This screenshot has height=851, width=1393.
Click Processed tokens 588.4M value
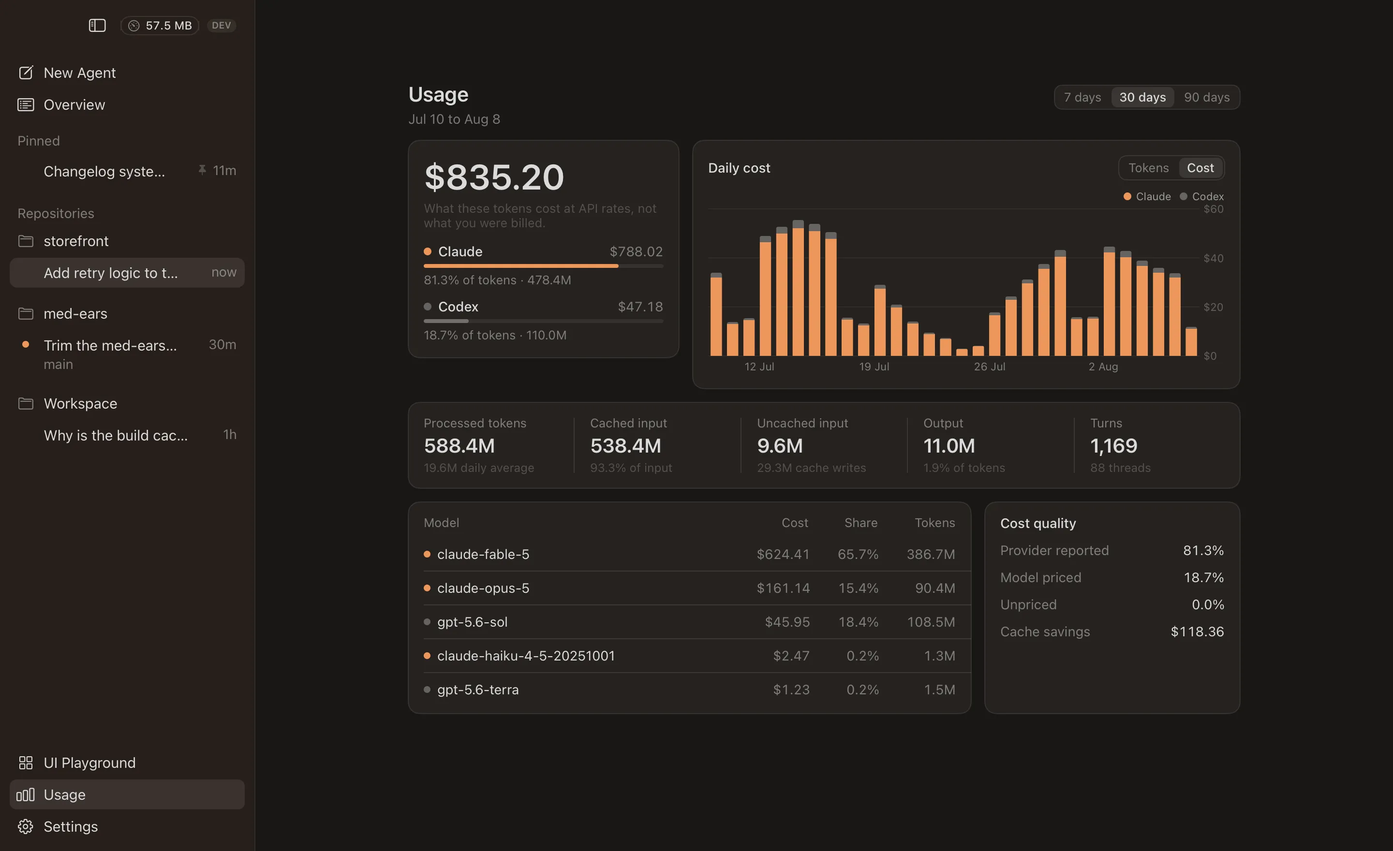click(459, 446)
